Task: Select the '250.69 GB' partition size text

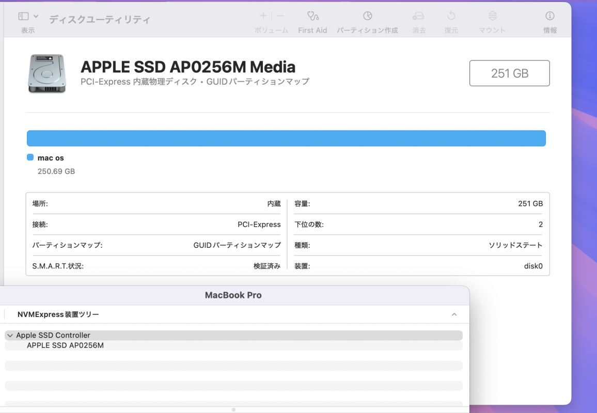Action: click(56, 171)
